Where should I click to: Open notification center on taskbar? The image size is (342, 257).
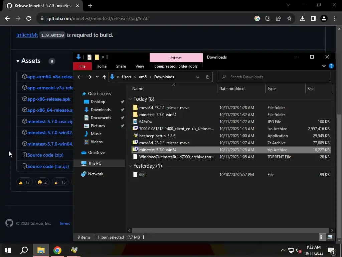pos(331,250)
